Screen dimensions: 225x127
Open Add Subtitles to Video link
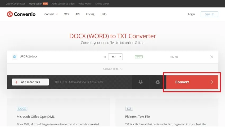tap(63, 4)
